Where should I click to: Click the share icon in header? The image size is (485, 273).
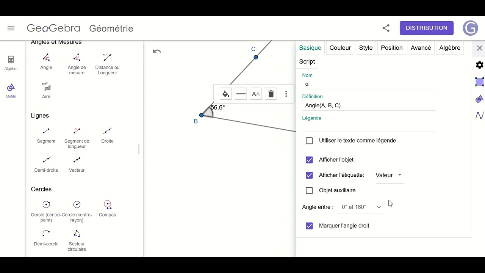386,28
